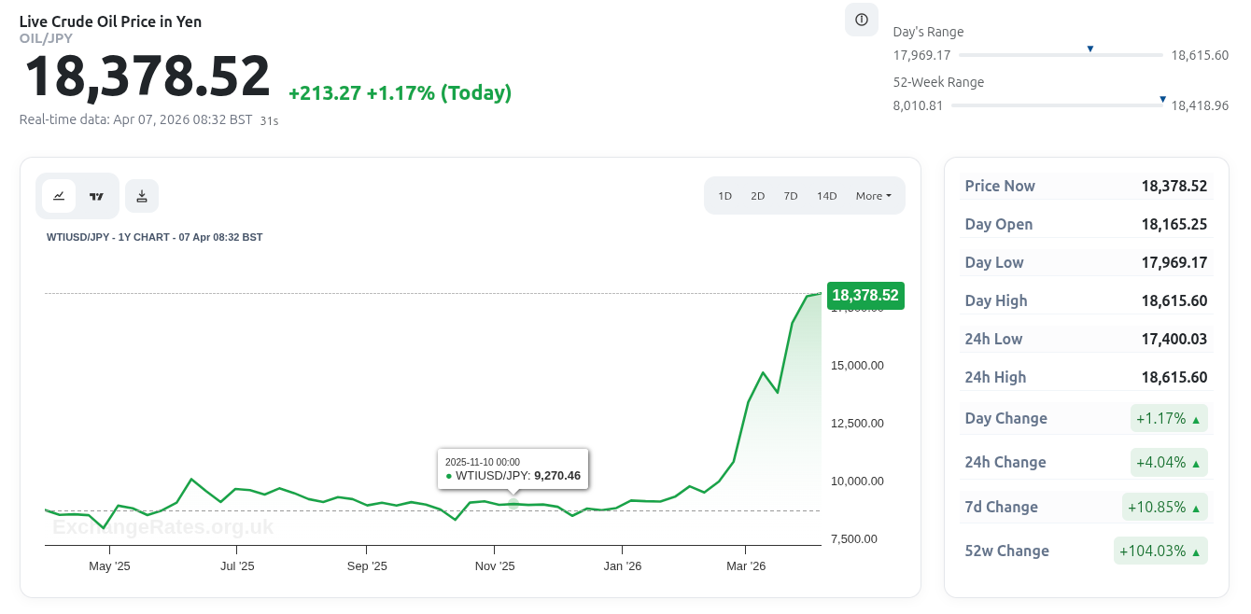
Task: Click the Day Change +1.17% badge
Action: (x=1170, y=418)
